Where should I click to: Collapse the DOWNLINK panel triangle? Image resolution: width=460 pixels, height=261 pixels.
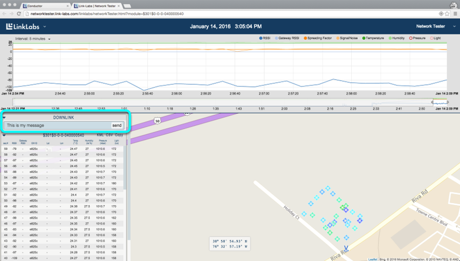[4, 118]
